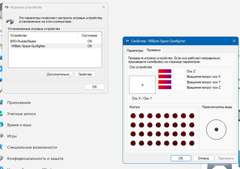Click button indicator 10

(141, 125)
